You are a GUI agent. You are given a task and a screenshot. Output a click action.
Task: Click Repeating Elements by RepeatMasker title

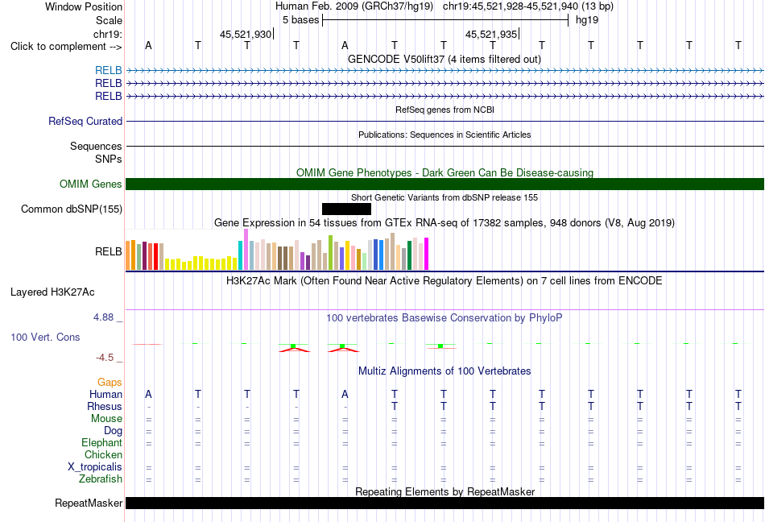coord(445,491)
